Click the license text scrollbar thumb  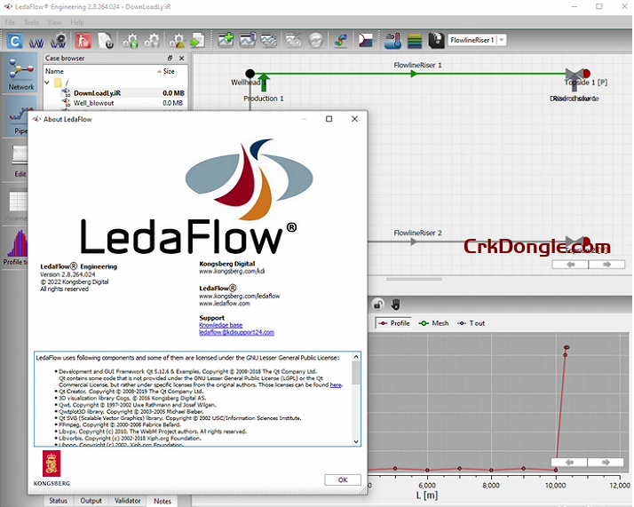pyautogui.click(x=356, y=373)
